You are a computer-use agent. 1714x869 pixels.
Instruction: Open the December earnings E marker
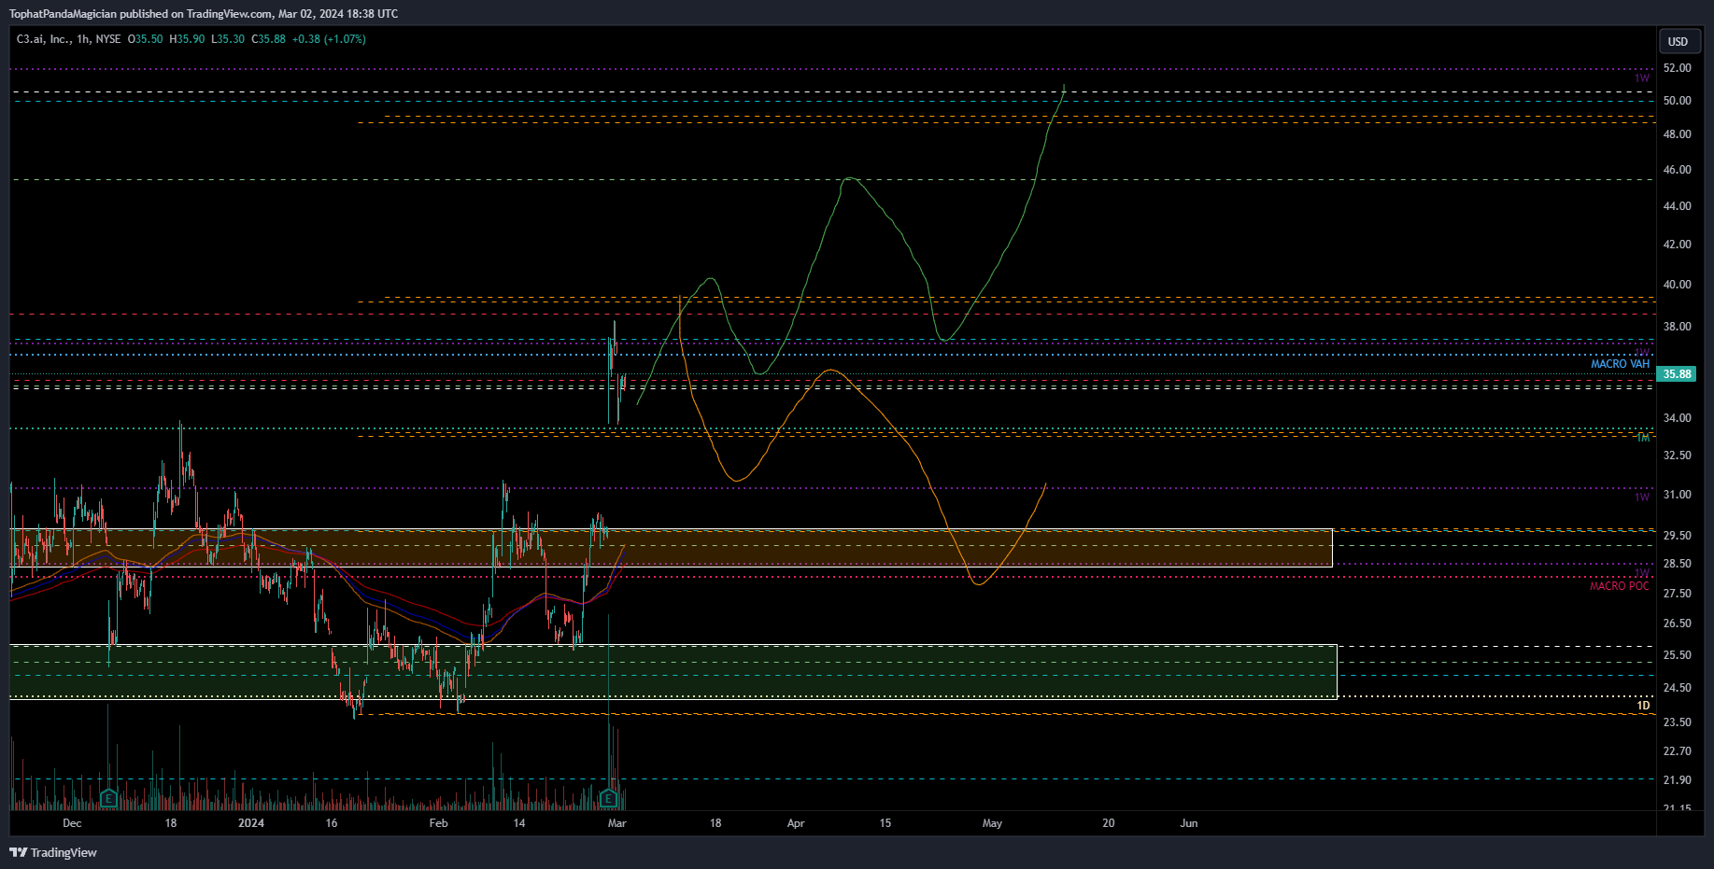tap(108, 799)
